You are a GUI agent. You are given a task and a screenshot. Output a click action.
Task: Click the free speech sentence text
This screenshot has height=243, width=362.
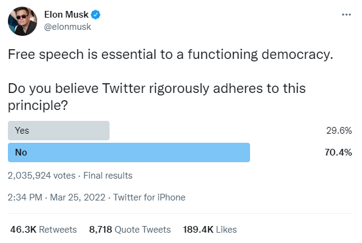tap(170, 55)
